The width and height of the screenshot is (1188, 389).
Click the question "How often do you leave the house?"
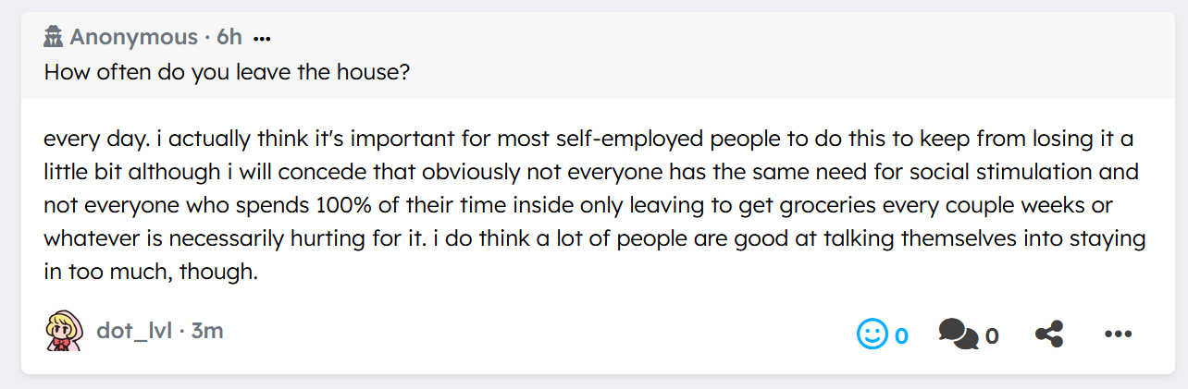click(x=227, y=72)
